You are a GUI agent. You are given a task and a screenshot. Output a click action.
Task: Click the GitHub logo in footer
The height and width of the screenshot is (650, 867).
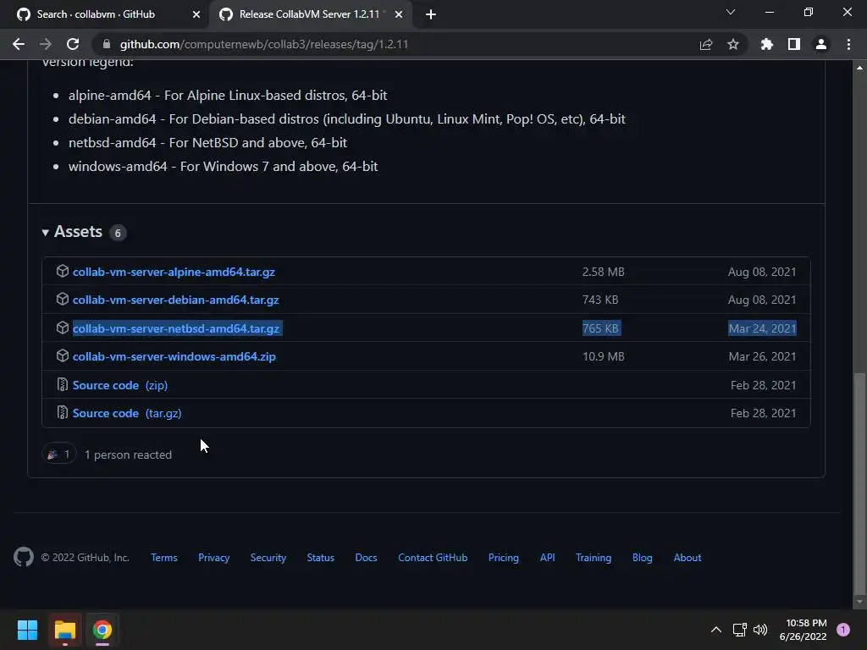coord(24,557)
